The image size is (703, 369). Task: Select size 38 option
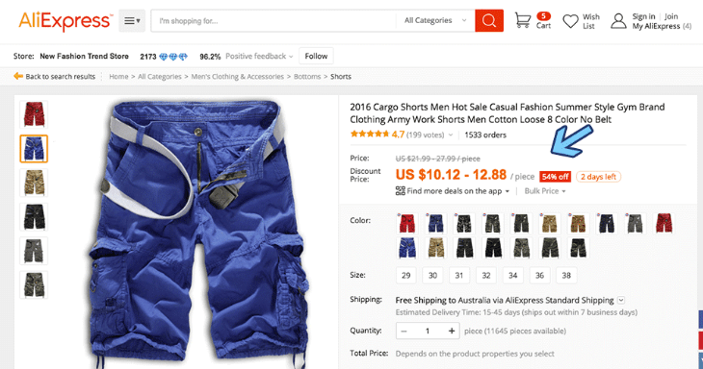coord(566,276)
